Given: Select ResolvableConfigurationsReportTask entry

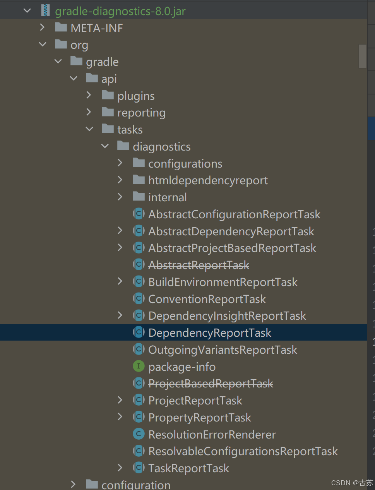Looking at the screenshot, I should point(243,451).
